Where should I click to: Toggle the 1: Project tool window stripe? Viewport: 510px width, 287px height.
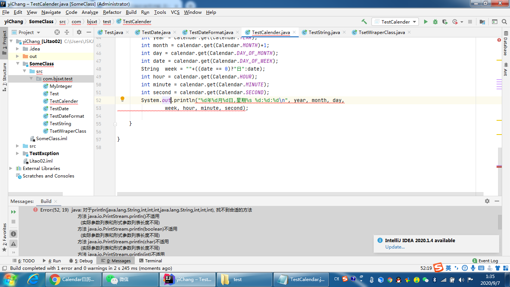tap(4, 43)
